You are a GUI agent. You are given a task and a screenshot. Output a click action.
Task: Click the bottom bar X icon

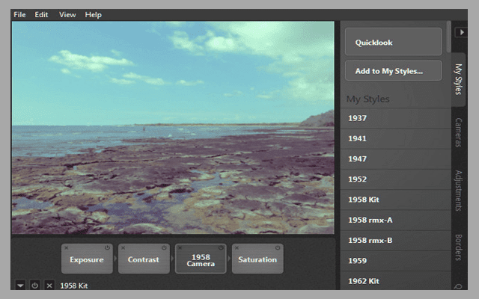(x=49, y=286)
